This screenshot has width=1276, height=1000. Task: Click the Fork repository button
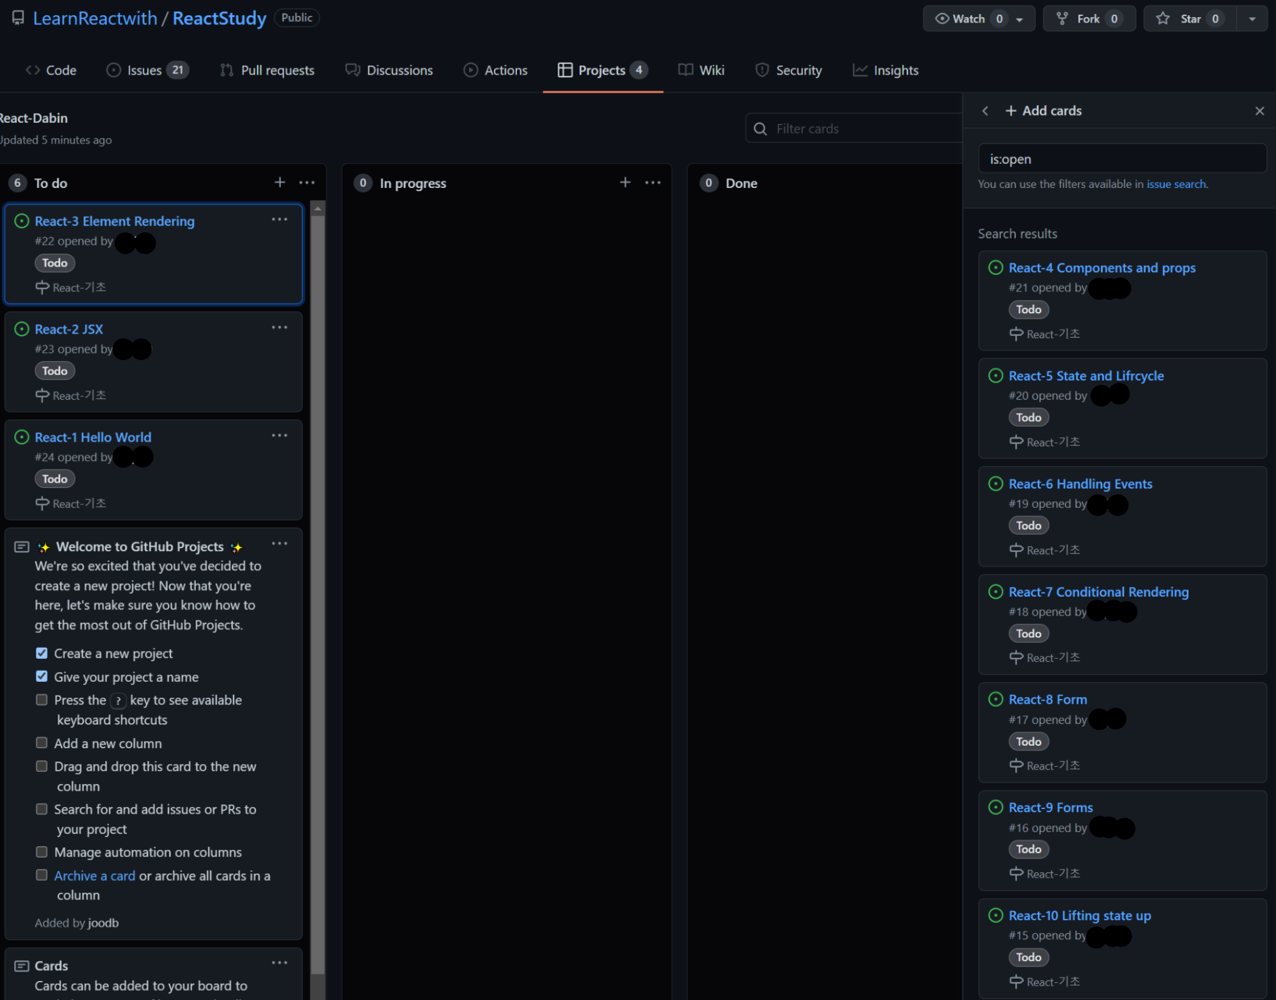tap(1089, 19)
